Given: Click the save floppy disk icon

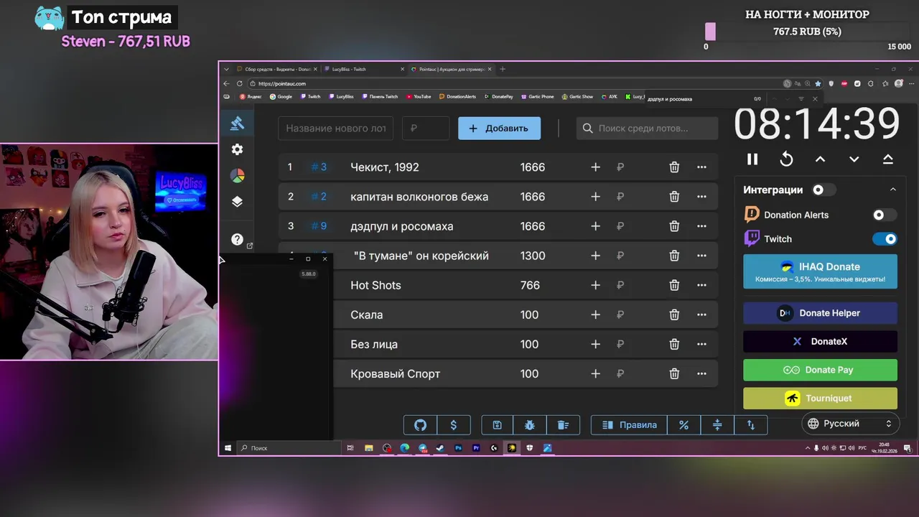Looking at the screenshot, I should (497, 425).
